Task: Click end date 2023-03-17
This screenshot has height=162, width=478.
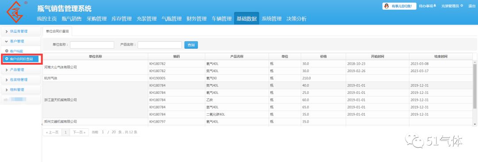Action: [x=441, y=71]
